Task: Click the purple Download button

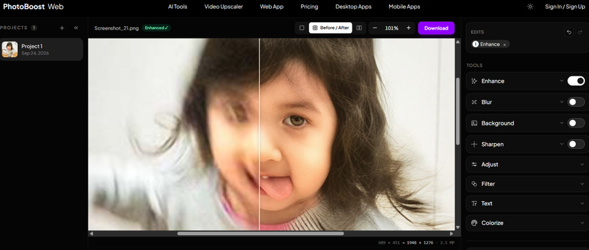Action: coord(436,28)
